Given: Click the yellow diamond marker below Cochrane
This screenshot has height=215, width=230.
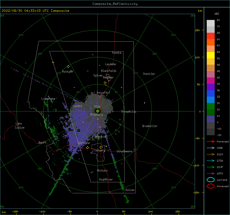Looking at the screenshot, I should coord(87,148).
